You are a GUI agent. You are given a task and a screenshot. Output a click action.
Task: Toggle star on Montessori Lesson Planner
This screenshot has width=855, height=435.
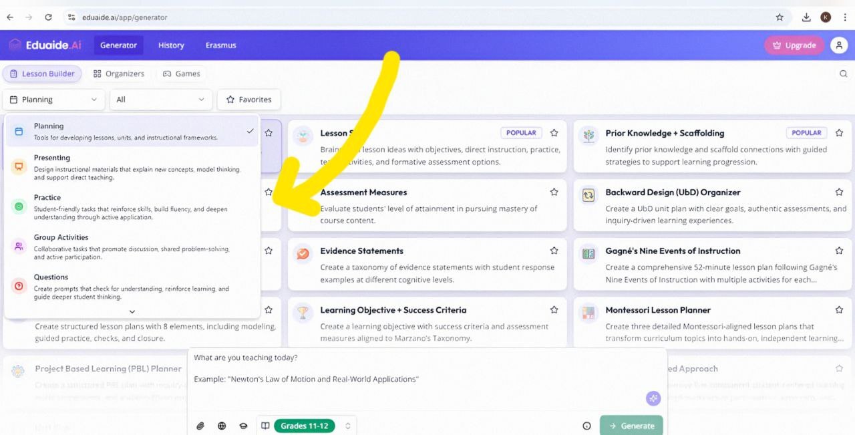pos(839,310)
